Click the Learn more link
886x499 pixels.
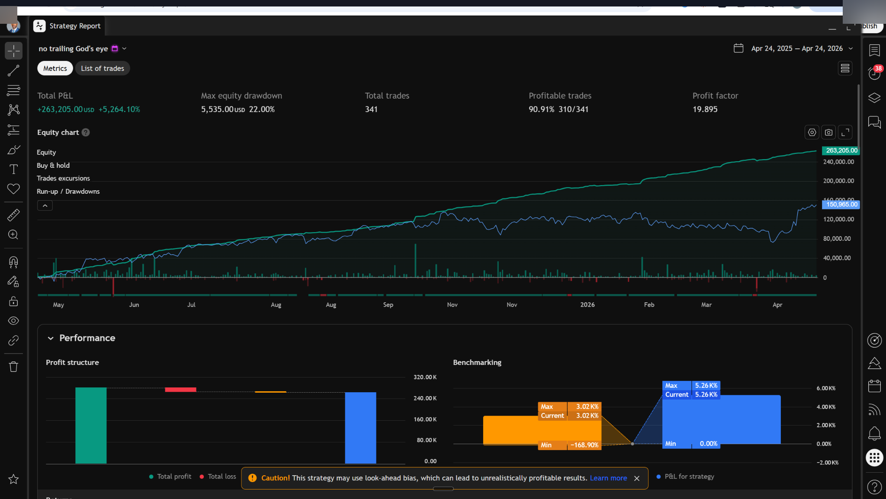(608, 478)
